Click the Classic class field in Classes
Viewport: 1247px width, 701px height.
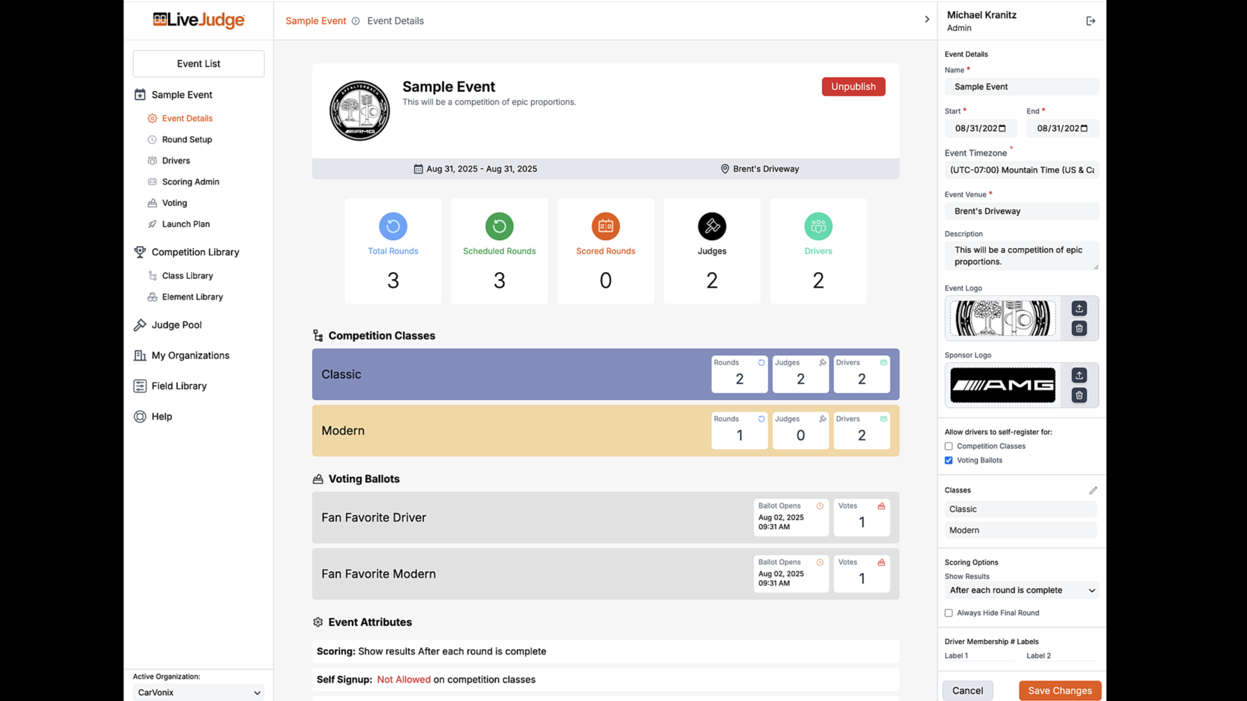[x=1020, y=510]
